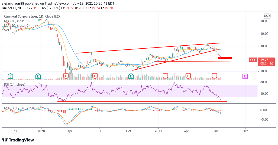The image size is (278, 145).
Task: Click the 2020 time axis label
Action: 41,131
